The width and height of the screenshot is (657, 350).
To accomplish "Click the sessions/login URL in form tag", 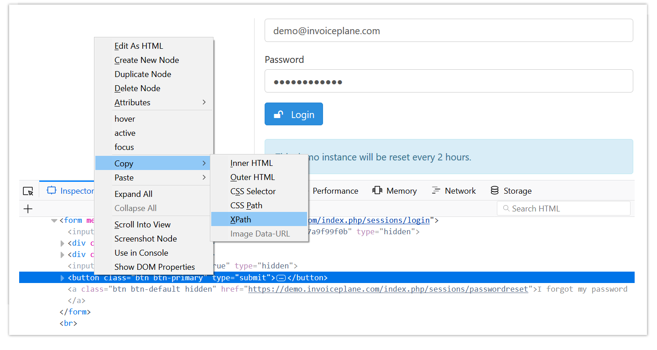I will (x=369, y=220).
